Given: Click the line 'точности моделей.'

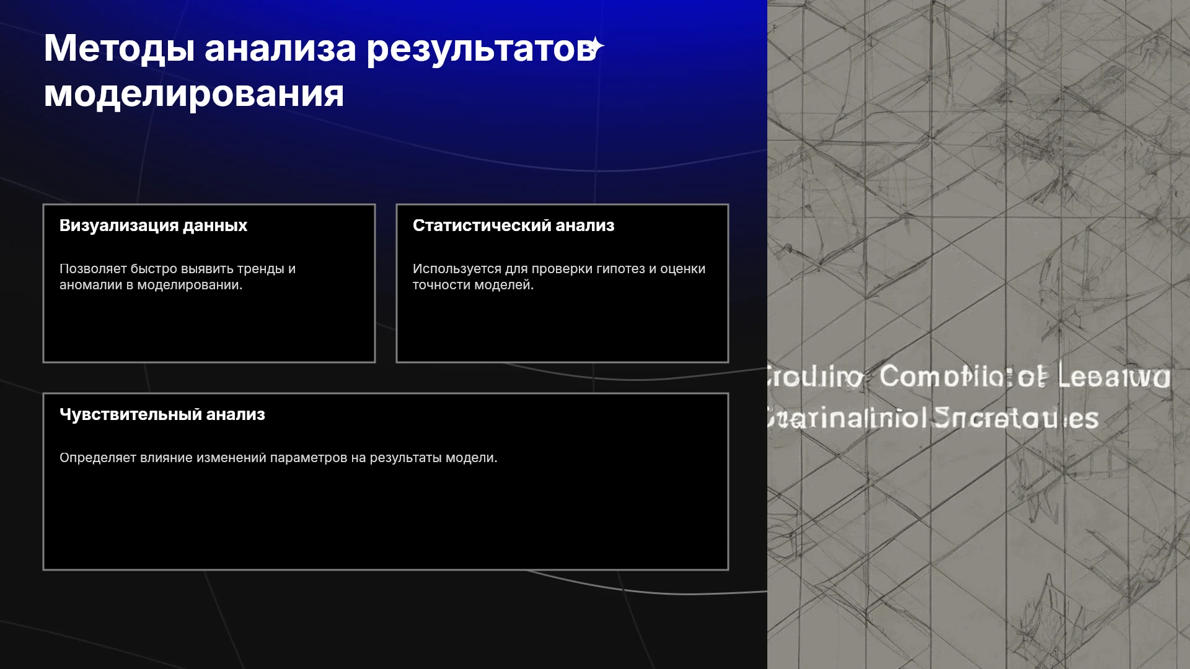Looking at the screenshot, I should tap(473, 285).
